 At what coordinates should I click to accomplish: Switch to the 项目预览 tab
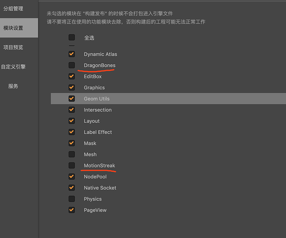pos(13,47)
